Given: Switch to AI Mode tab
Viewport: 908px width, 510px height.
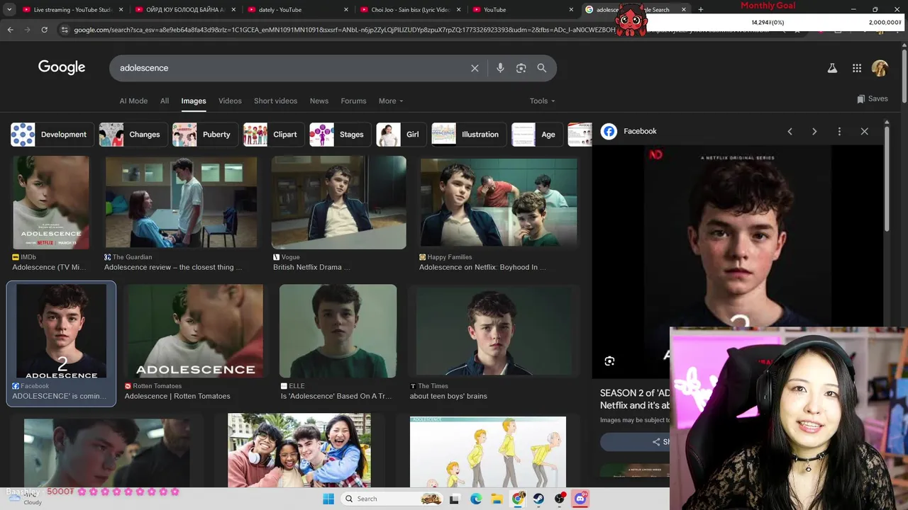Looking at the screenshot, I should tap(133, 101).
